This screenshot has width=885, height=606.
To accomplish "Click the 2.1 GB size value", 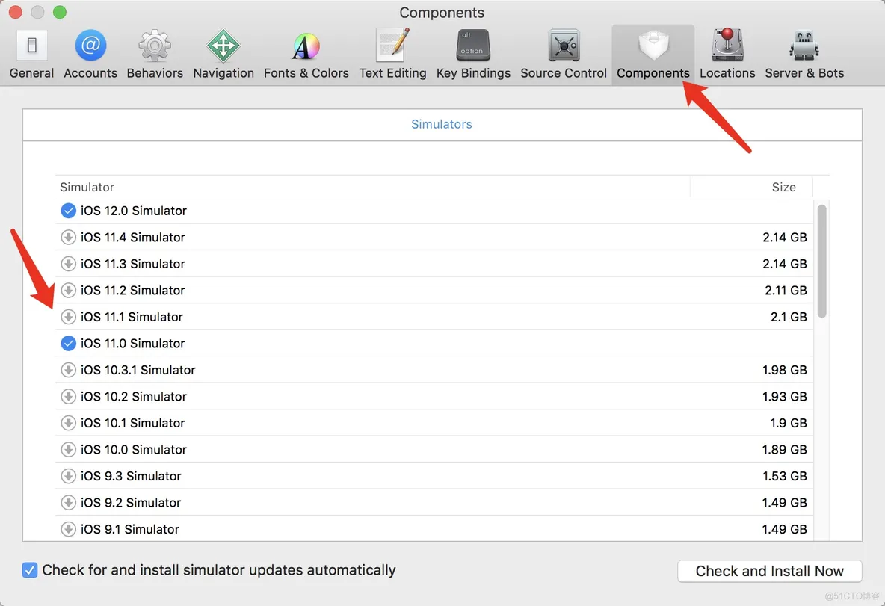I will pos(789,317).
